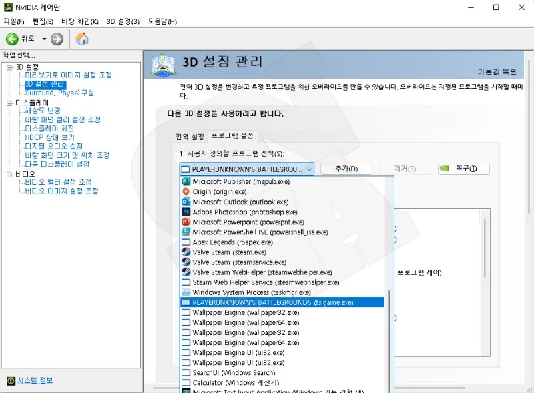The height and width of the screenshot is (393, 534).
Task: Select Adobe Photoshop icon in list
Action: 186,212
